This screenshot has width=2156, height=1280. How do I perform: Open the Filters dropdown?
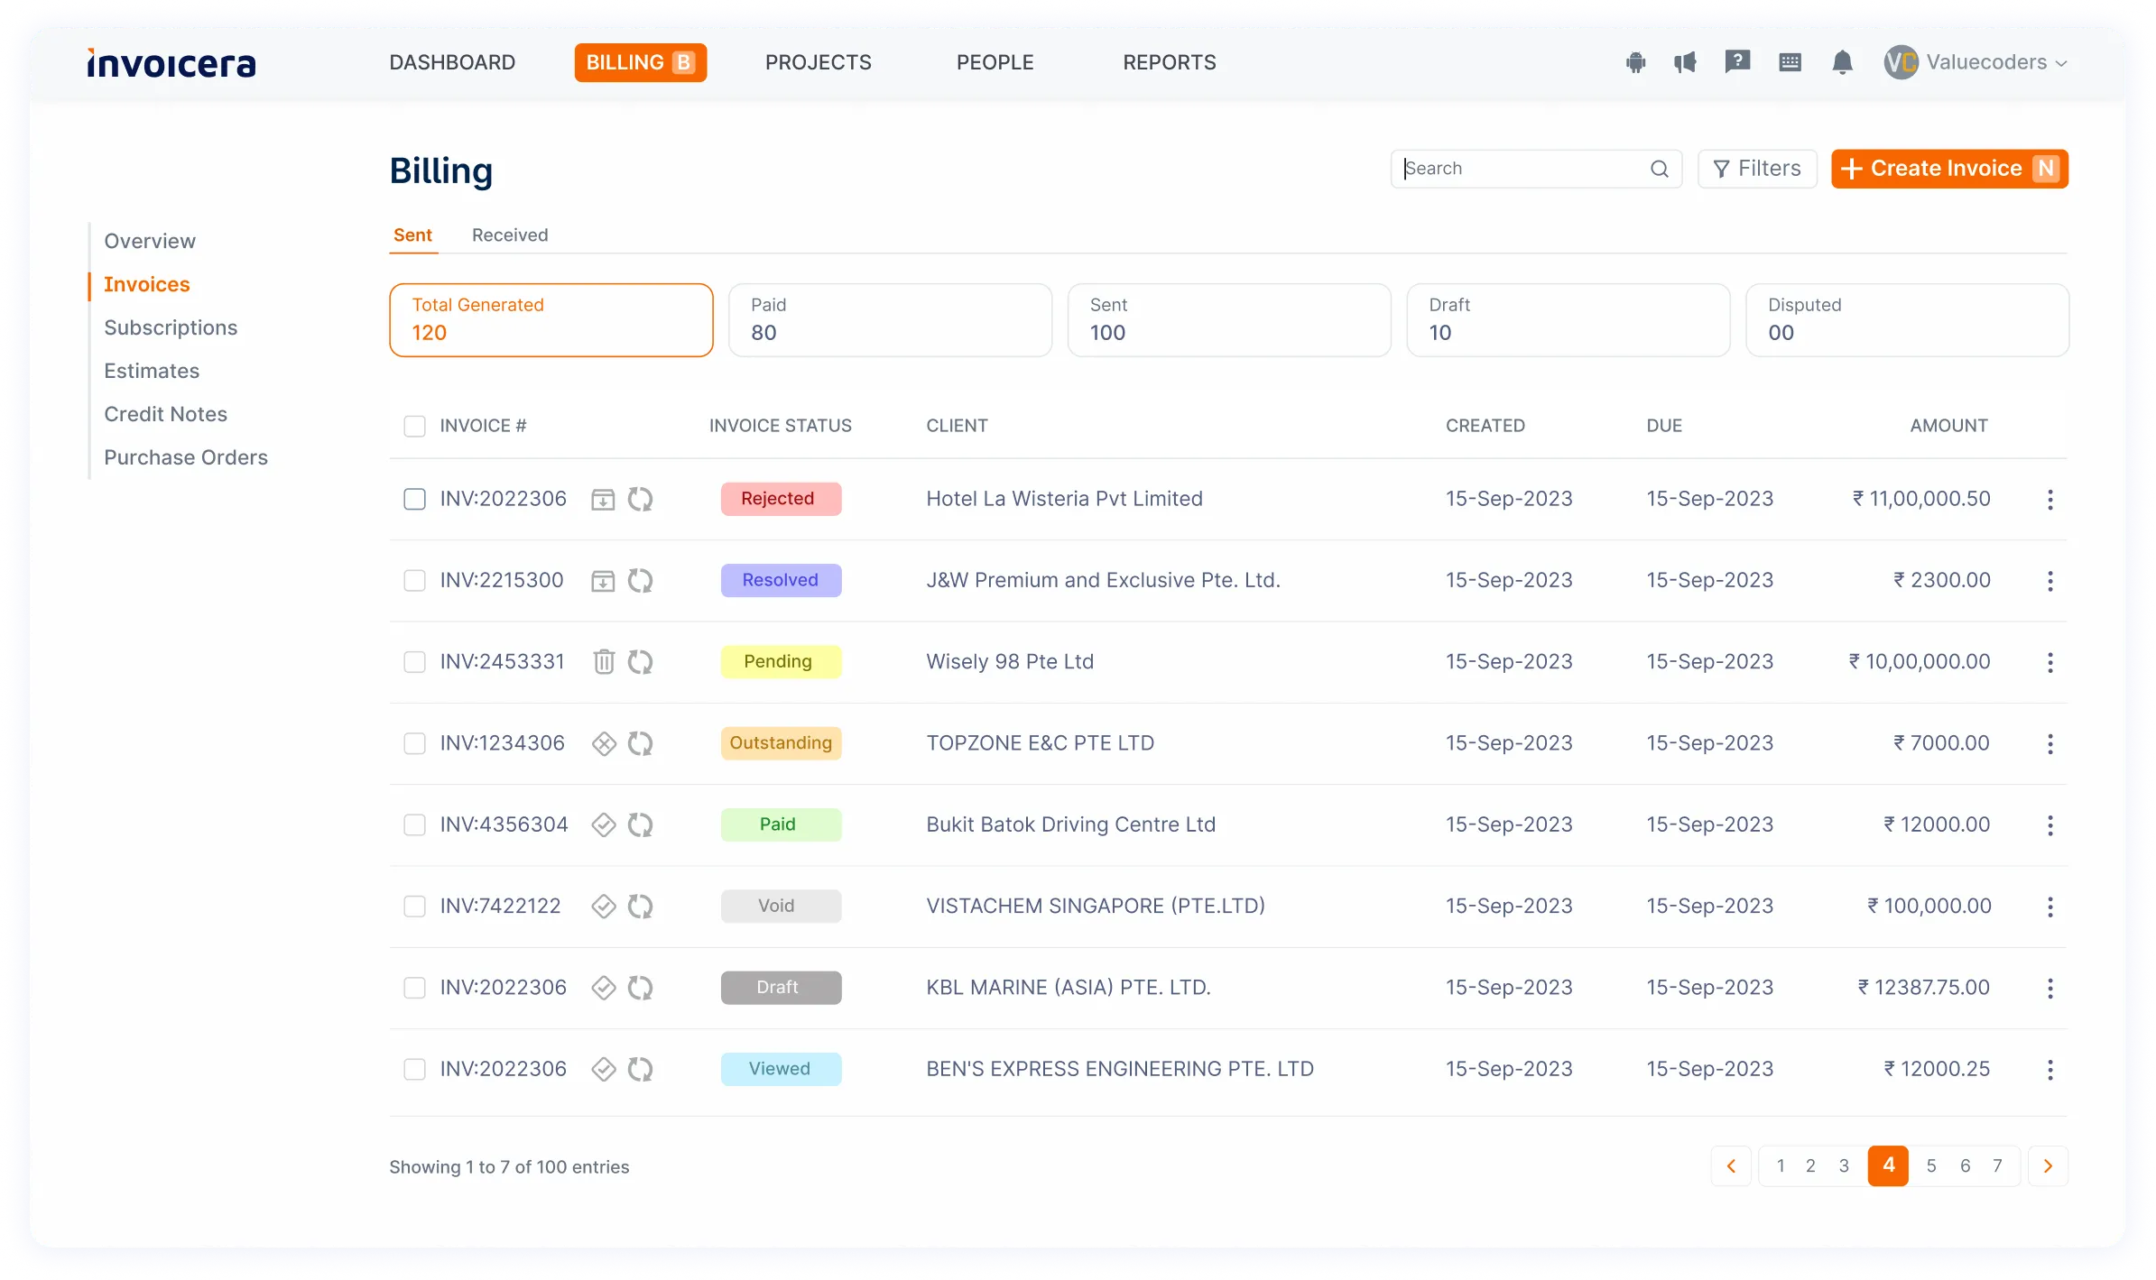1756,169
